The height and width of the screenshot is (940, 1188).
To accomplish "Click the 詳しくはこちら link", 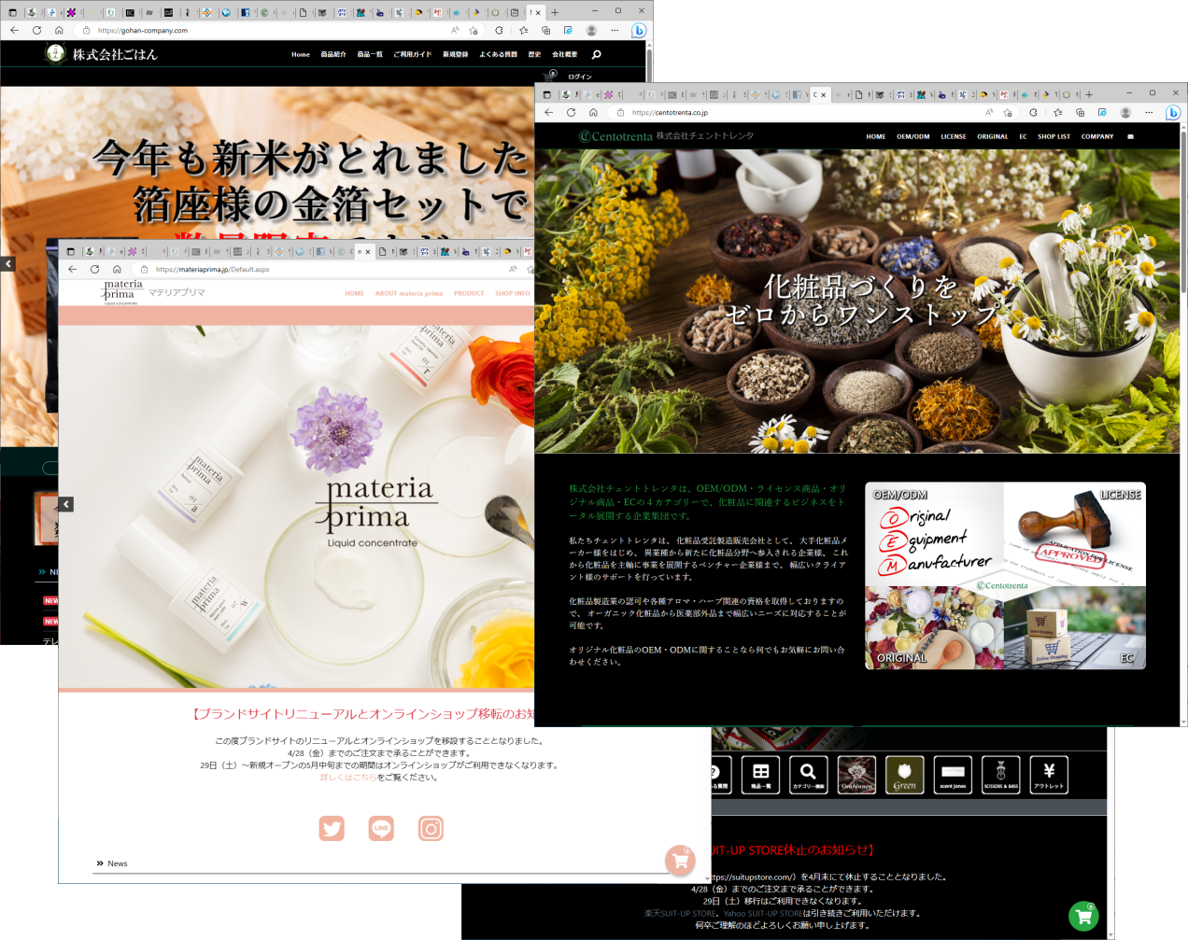I will [348, 778].
